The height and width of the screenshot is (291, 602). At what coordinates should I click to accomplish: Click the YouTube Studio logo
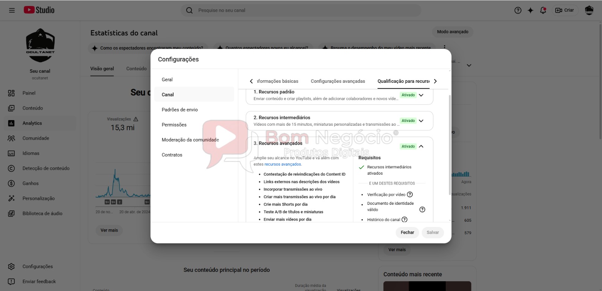(39, 10)
